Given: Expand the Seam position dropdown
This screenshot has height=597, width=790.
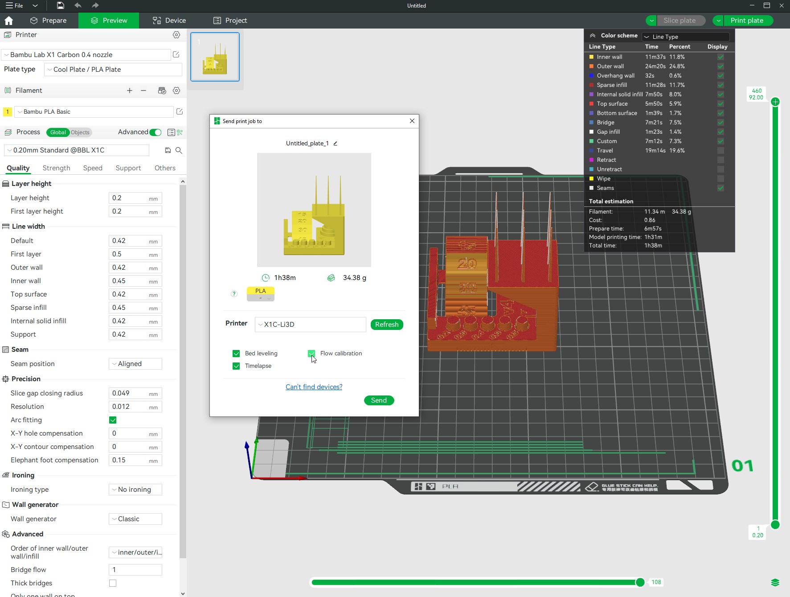Looking at the screenshot, I should point(135,364).
